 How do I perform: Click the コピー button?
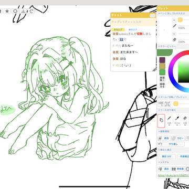point(180,138)
